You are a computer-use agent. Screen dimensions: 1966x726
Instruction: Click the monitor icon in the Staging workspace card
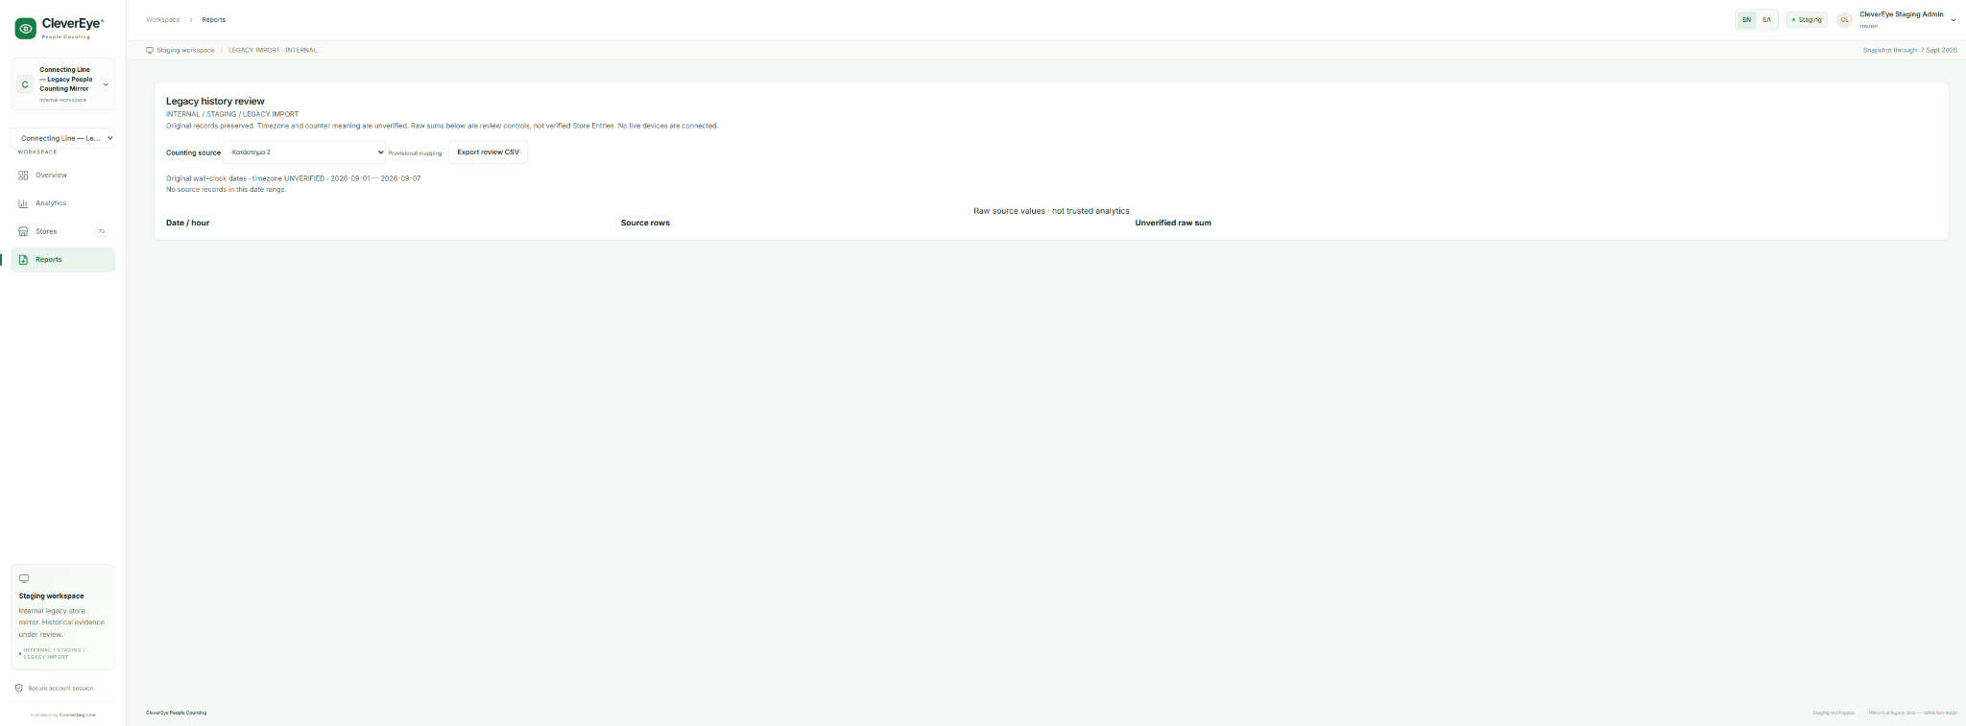pos(24,578)
